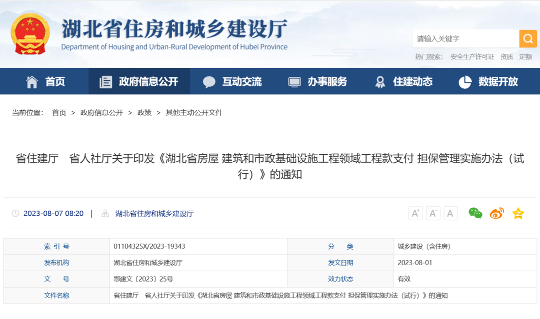Share the article via the WeChat icon
Viewport: 540px width, 319px height.
pyautogui.click(x=475, y=213)
